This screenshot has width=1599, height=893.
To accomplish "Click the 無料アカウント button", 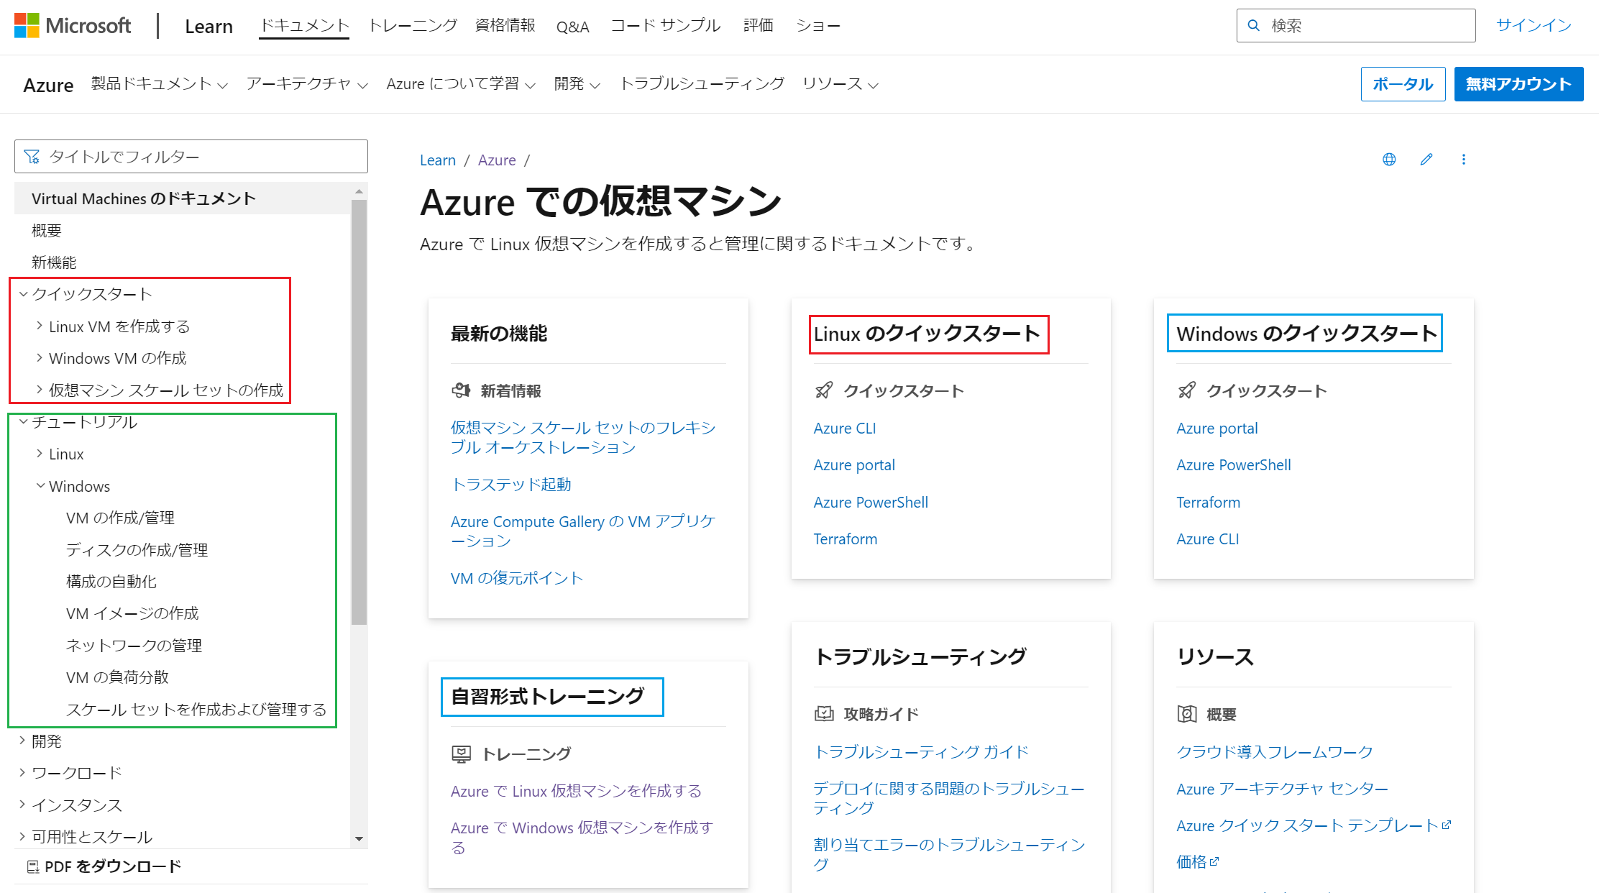I will 1518,84.
